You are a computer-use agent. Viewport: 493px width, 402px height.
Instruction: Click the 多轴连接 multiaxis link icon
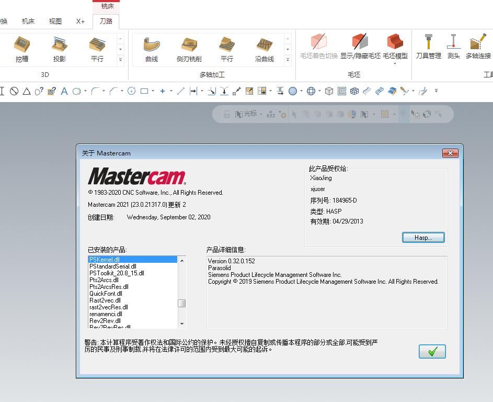(478, 46)
